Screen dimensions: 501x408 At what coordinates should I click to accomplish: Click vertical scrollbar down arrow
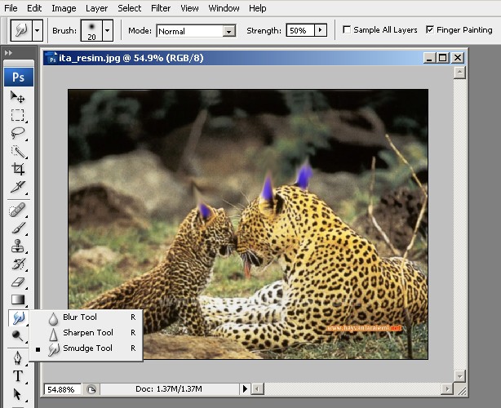(x=459, y=376)
